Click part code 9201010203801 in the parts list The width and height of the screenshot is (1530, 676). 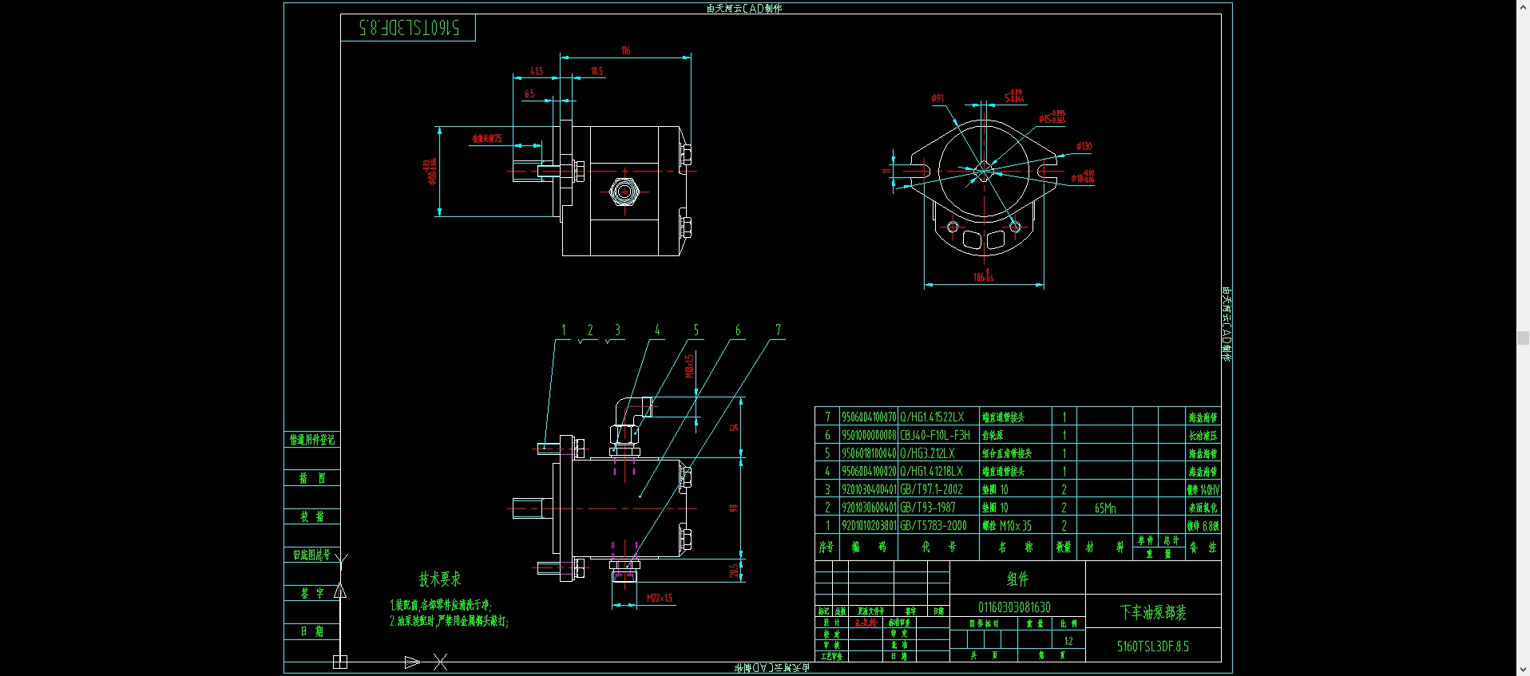point(869,526)
